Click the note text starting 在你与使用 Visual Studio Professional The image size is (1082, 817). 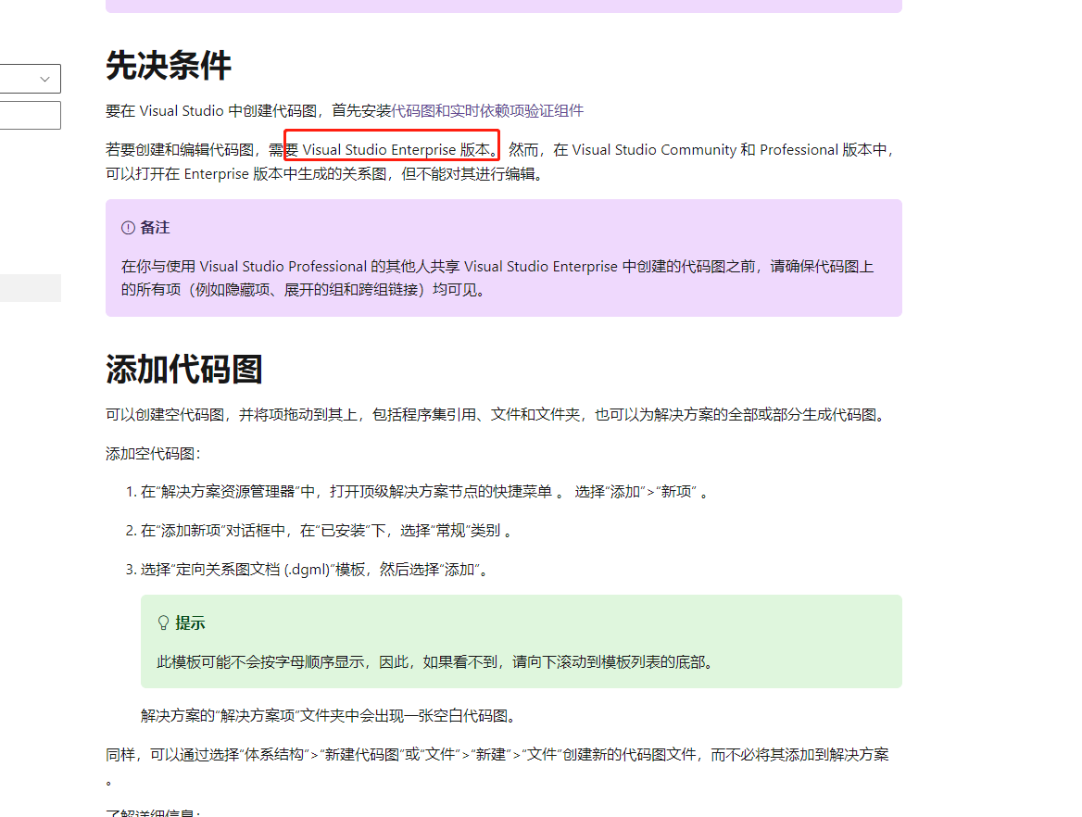(x=497, y=277)
